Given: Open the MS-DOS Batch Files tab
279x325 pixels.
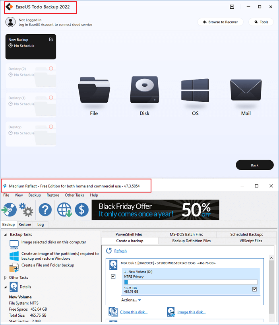Looking at the screenshot, I should pos(186,234).
